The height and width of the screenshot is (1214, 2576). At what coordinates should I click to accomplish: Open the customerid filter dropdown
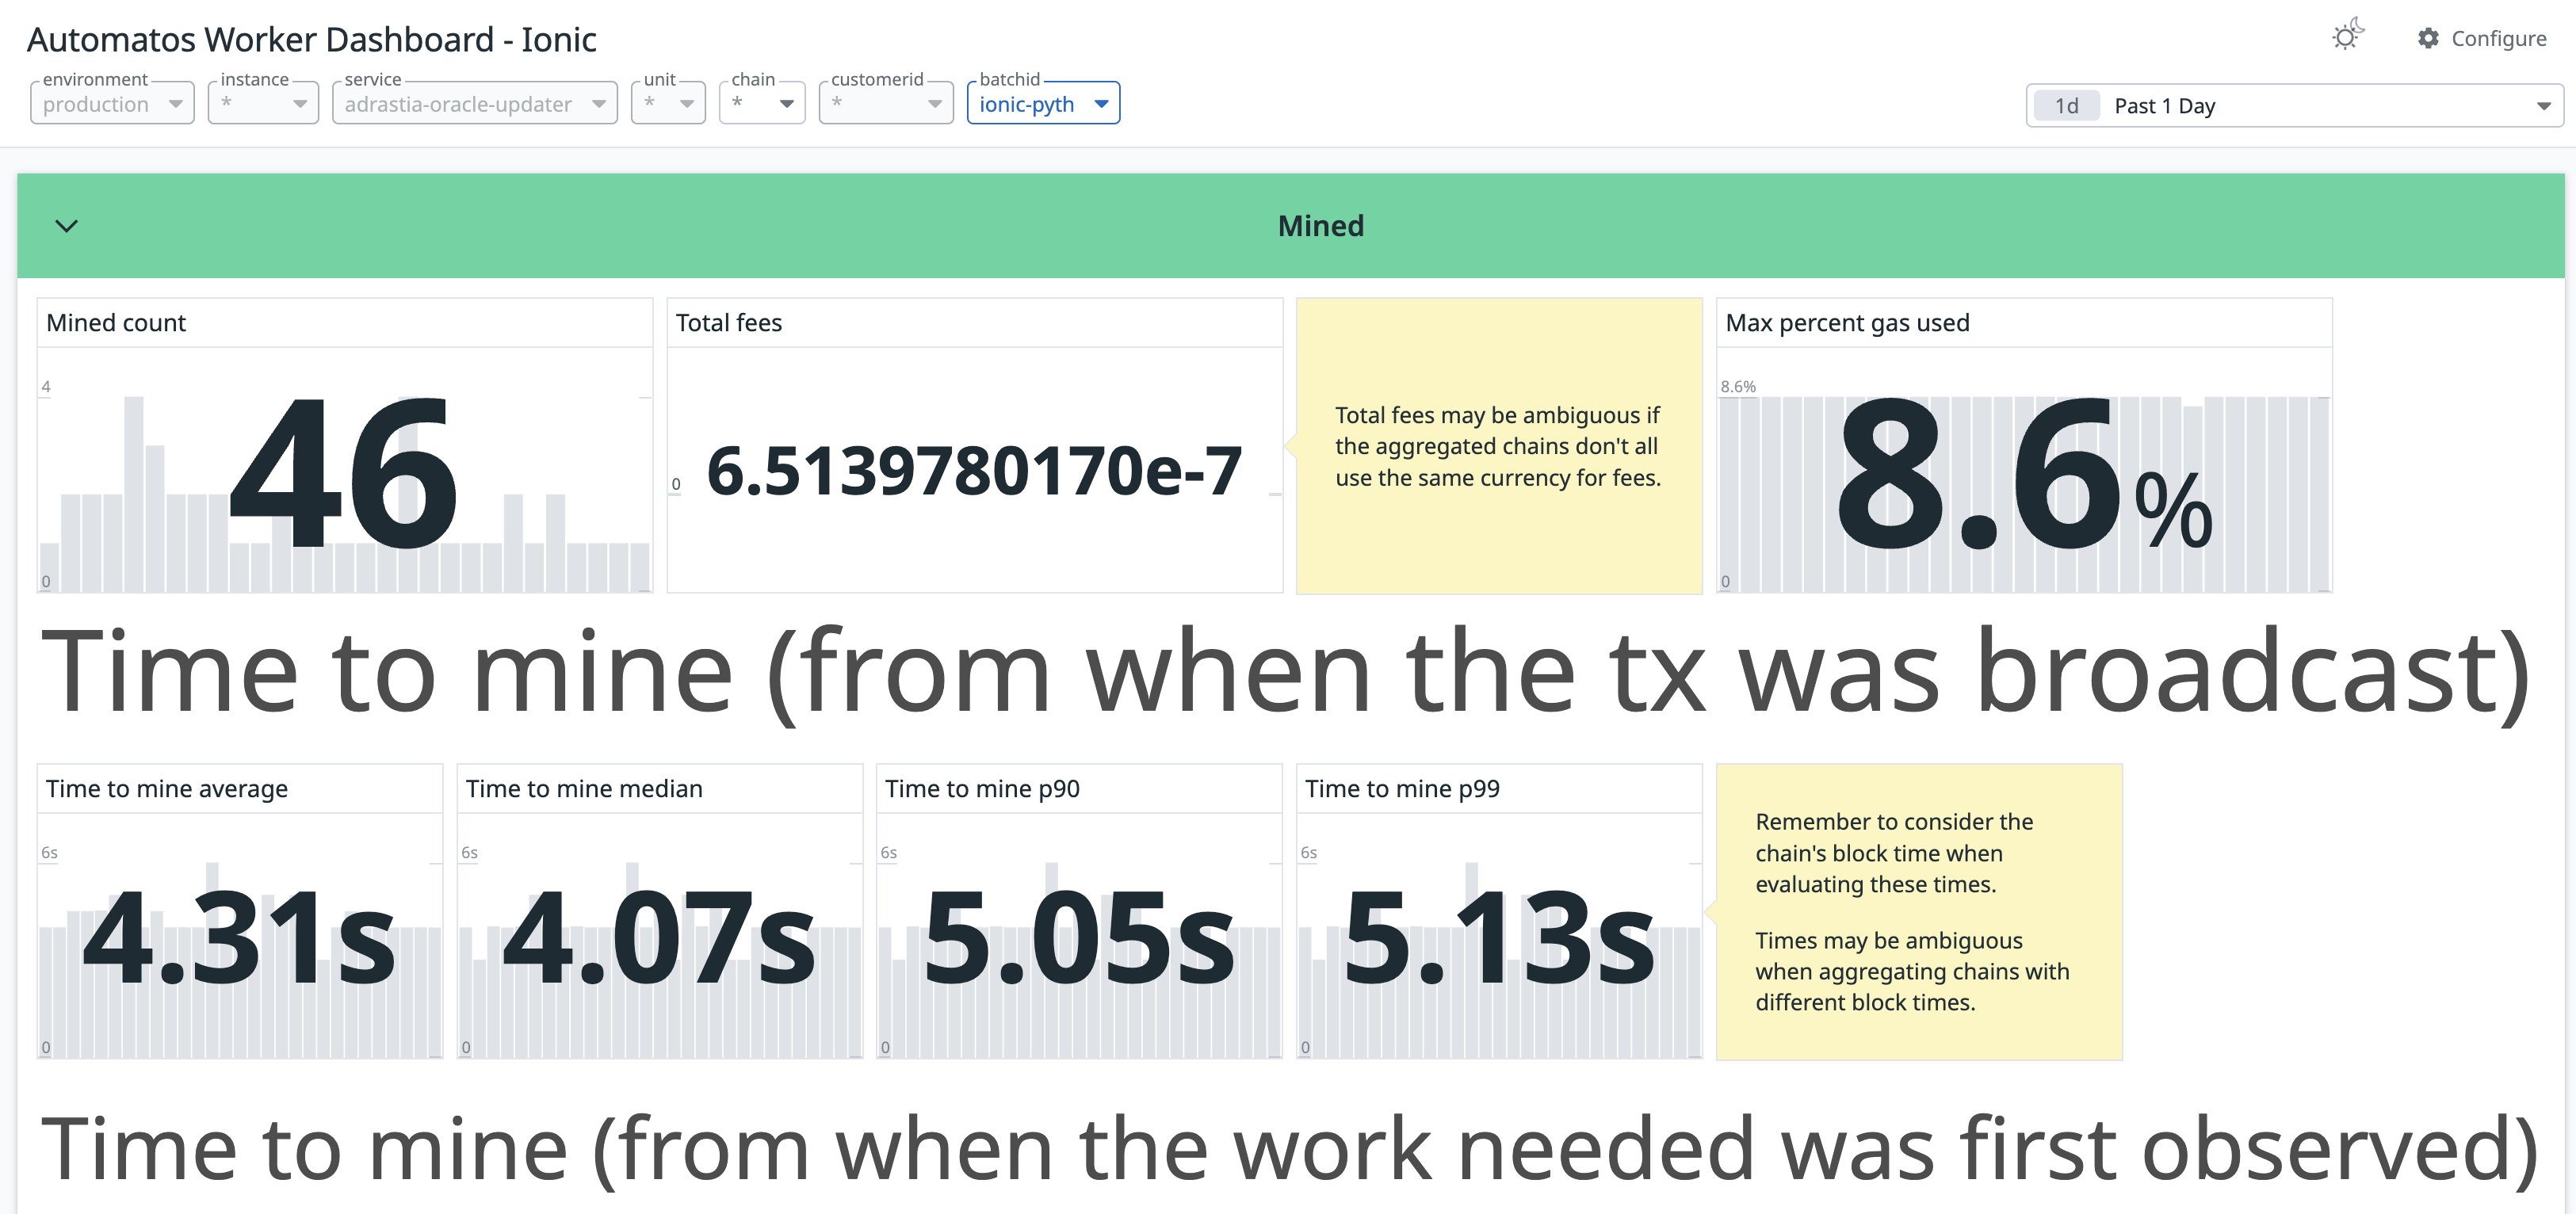[x=886, y=103]
